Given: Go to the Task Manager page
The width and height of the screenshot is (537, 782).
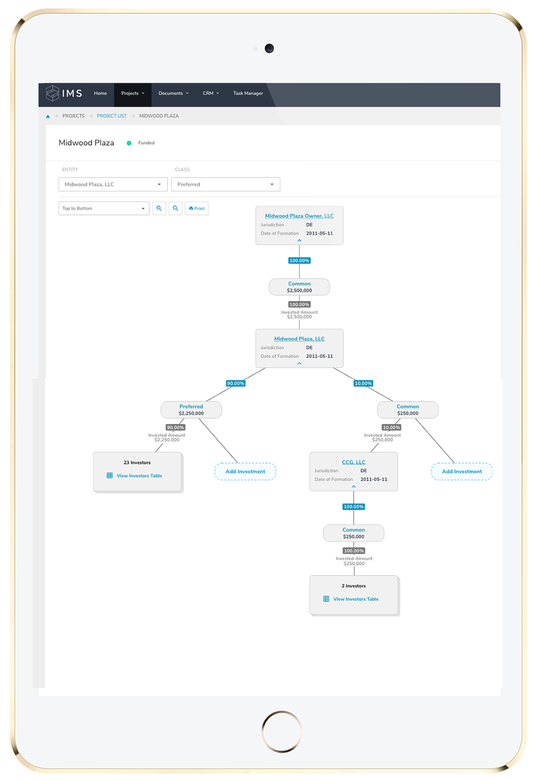Looking at the screenshot, I should click(248, 94).
